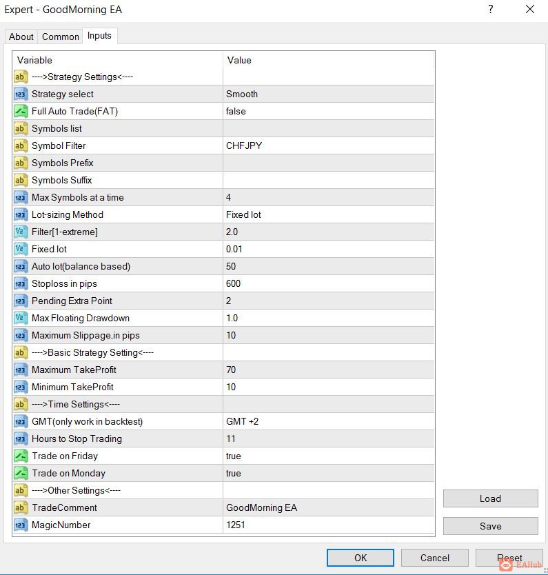Click the double icon beside Filter[1-extreme]

click(21, 232)
